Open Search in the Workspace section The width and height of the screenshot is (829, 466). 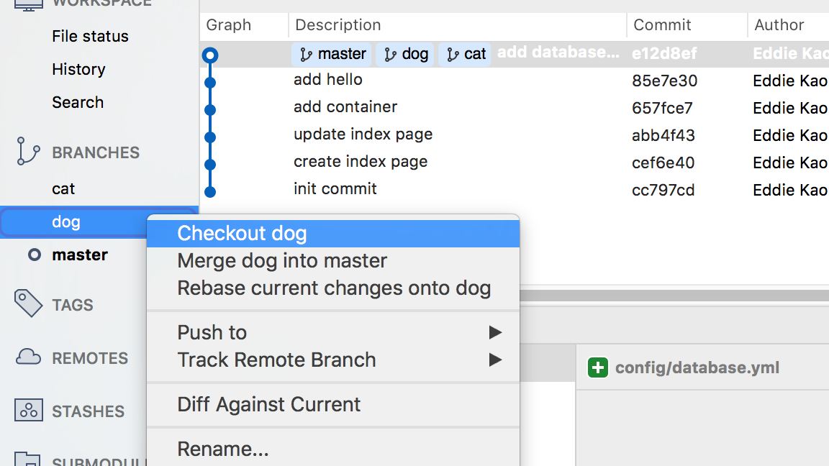click(78, 102)
